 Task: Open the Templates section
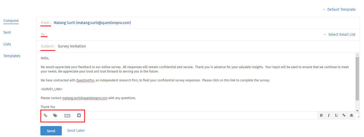coord(12,56)
